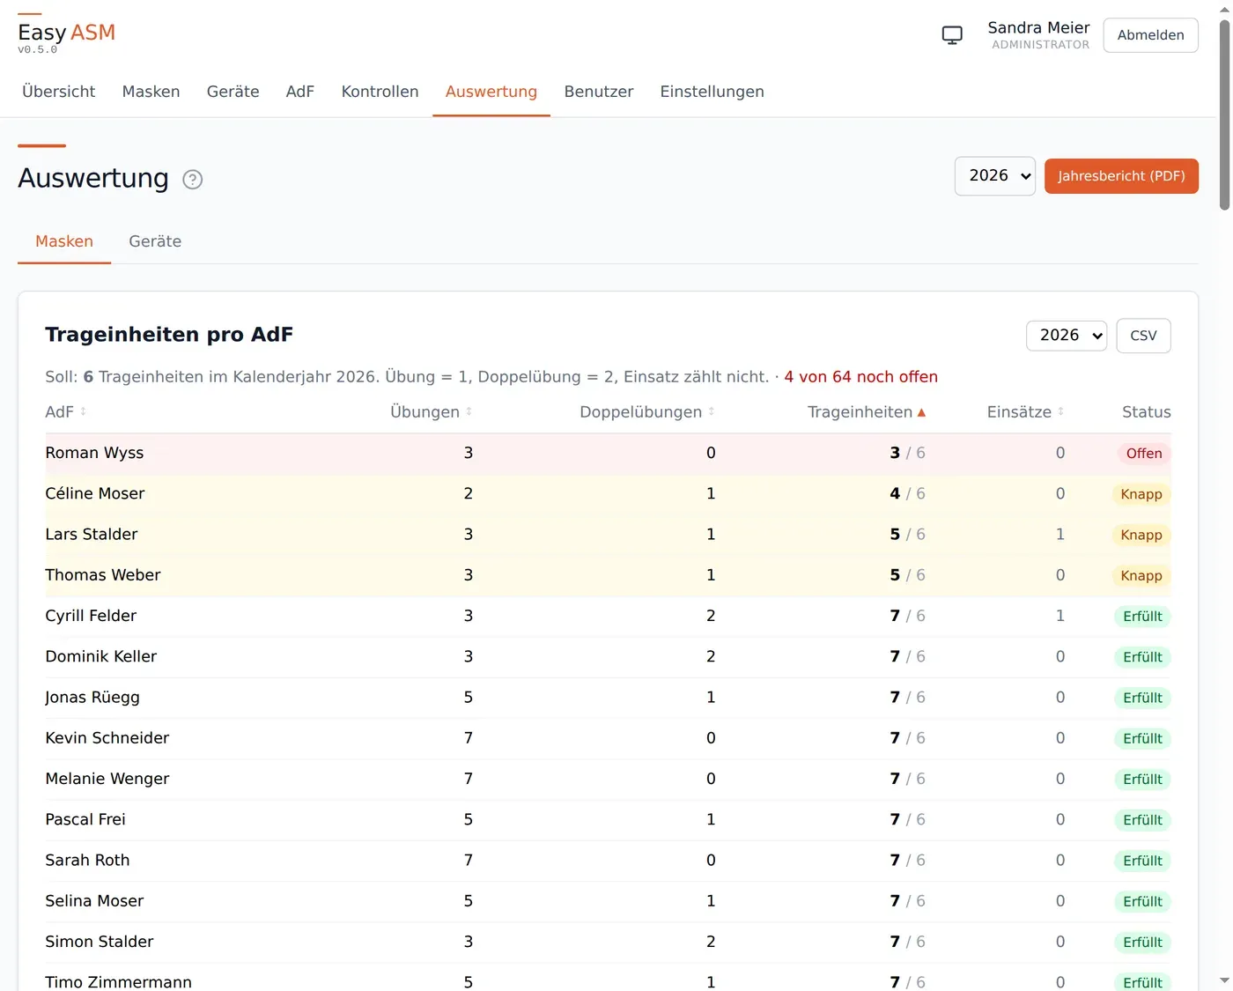
Task: Click the page vertical scrollbar thumb
Action: [x=1224, y=115]
